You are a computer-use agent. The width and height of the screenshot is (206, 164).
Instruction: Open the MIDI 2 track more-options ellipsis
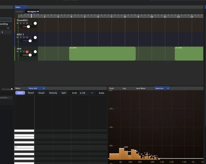click(31, 38)
